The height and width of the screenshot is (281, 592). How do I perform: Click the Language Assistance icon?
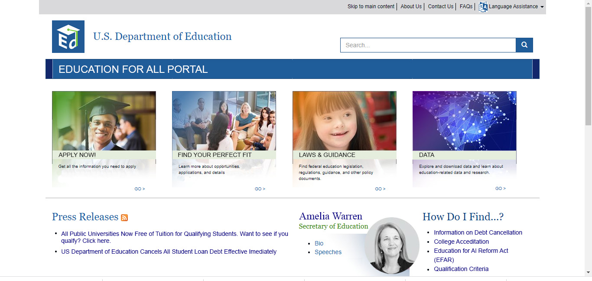(x=483, y=7)
